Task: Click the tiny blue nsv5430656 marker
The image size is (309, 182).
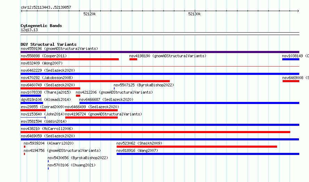Action: pyautogui.click(x=48, y=161)
